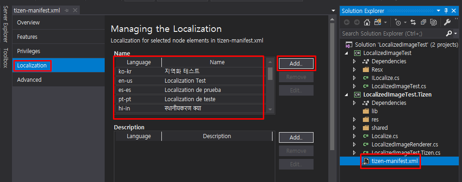Open Properties via the wrench icon
The height and width of the screenshot is (182, 462).
(447, 22)
